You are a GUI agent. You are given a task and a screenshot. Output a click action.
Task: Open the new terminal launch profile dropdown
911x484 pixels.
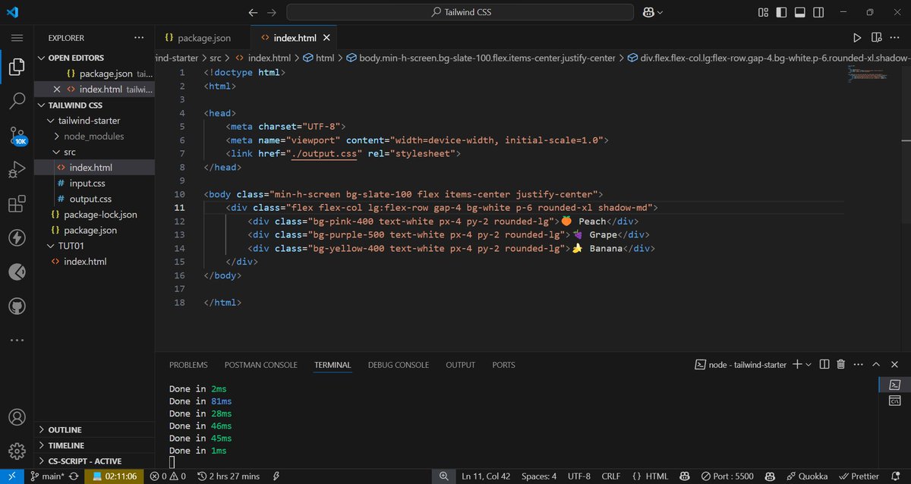point(809,365)
